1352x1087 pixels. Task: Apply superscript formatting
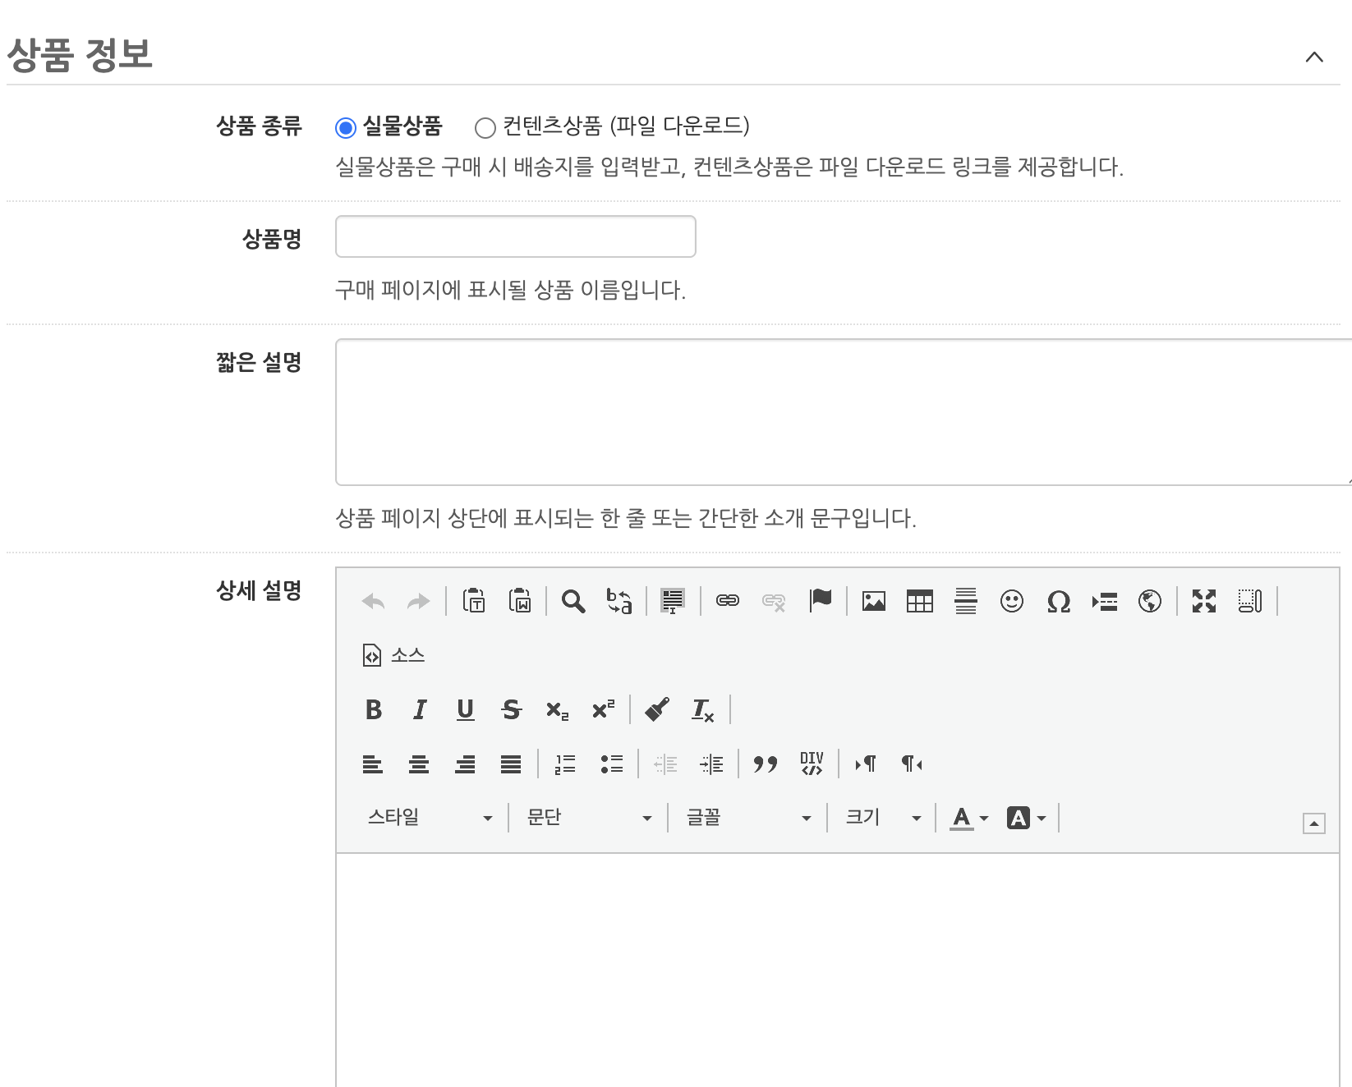[x=604, y=709]
